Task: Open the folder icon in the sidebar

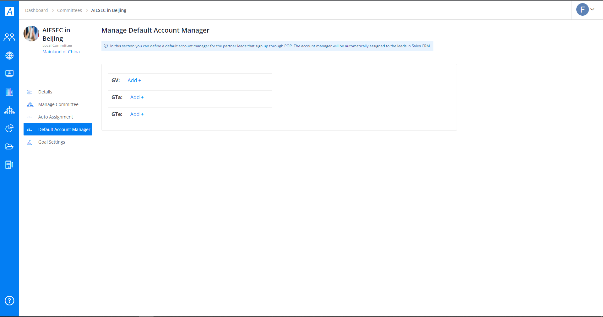Action: [x=9, y=146]
